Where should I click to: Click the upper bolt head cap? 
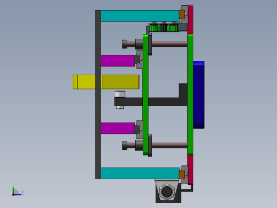tap(125, 44)
